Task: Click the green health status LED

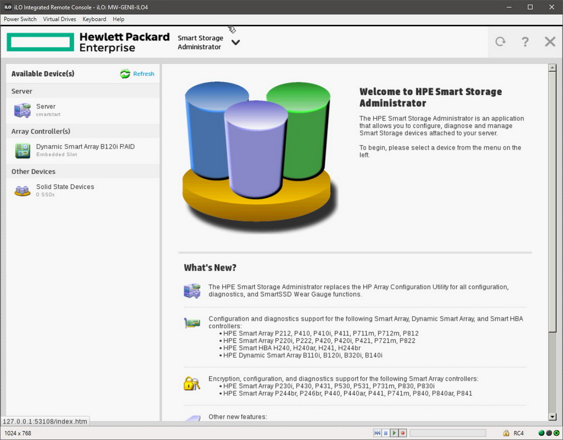Action: [542, 433]
